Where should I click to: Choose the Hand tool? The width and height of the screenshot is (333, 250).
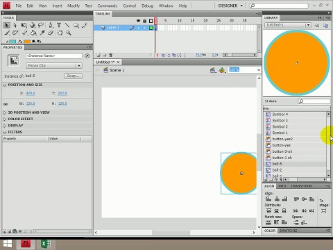(x=60, y=33)
